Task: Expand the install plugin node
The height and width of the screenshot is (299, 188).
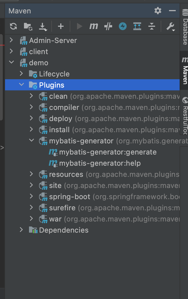Action: [32, 129]
